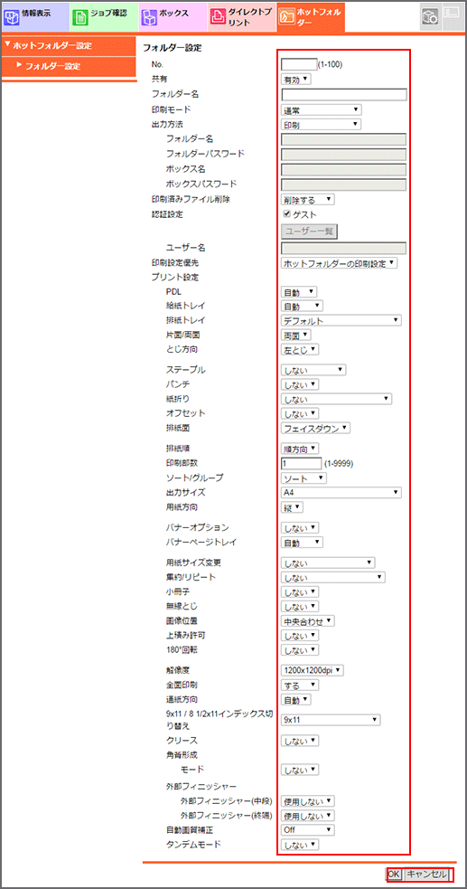Open the オフセット dropdown
Screen dimensions: 467x889
coord(300,413)
